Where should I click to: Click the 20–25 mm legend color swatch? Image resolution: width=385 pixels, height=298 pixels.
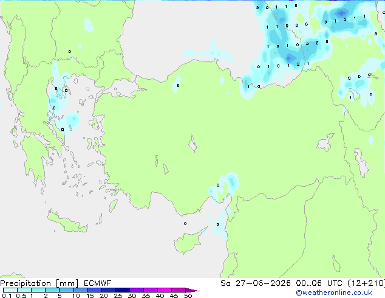tap(109, 290)
